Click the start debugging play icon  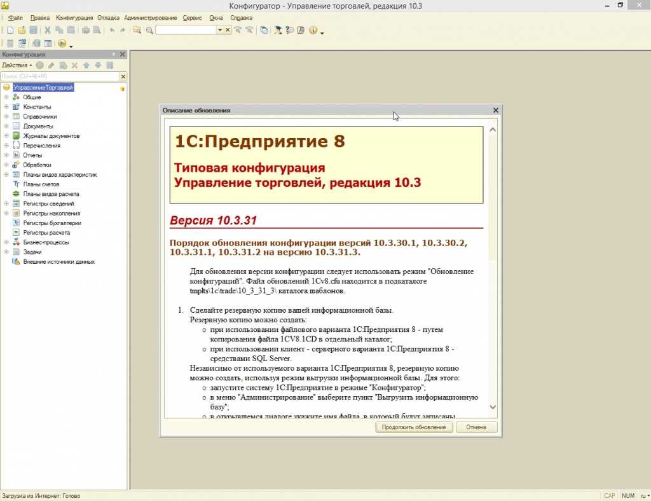(62, 43)
